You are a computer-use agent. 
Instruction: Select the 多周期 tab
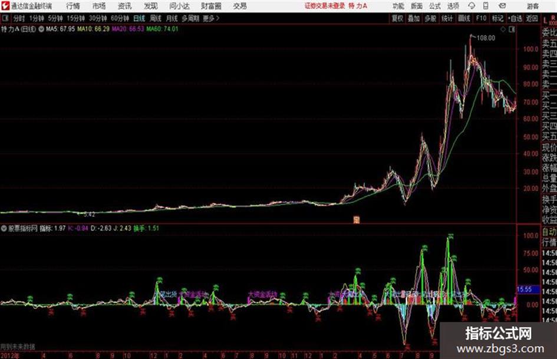coord(190,18)
